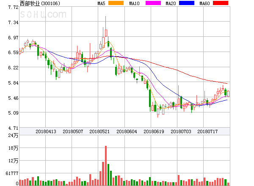
Task: Click the 7.34 price axis label
Action: coord(13,22)
